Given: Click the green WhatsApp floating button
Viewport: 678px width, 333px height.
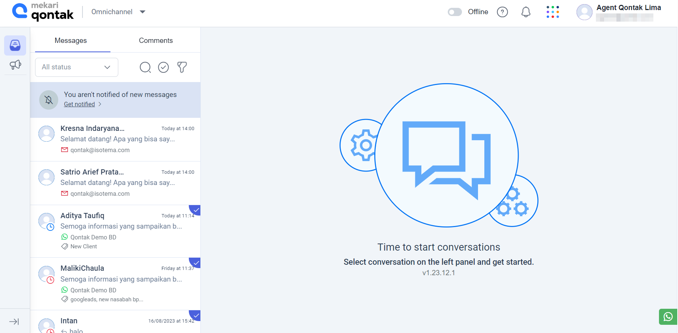Looking at the screenshot, I should click(x=668, y=317).
